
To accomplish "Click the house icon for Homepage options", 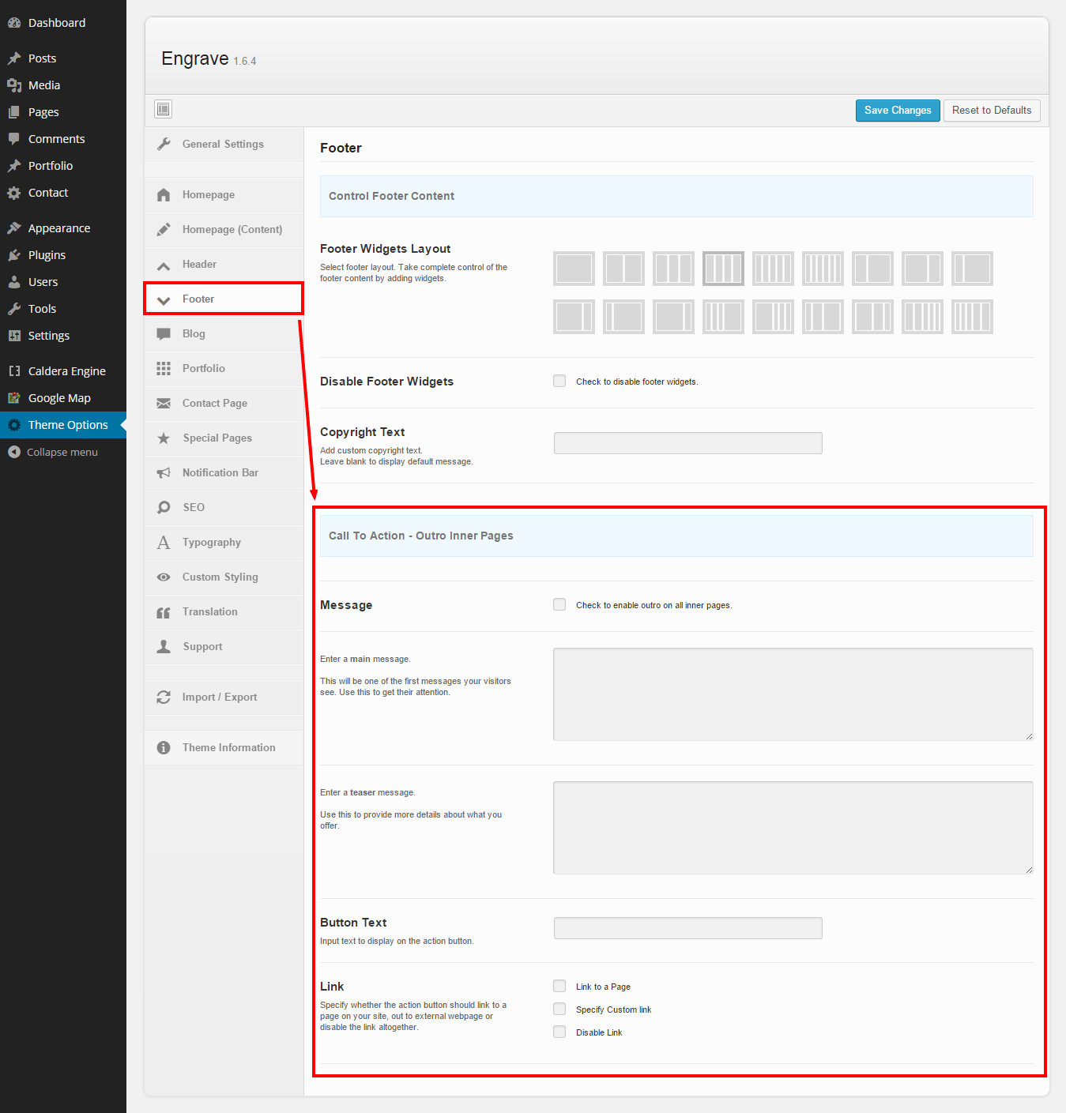I will pyautogui.click(x=164, y=195).
